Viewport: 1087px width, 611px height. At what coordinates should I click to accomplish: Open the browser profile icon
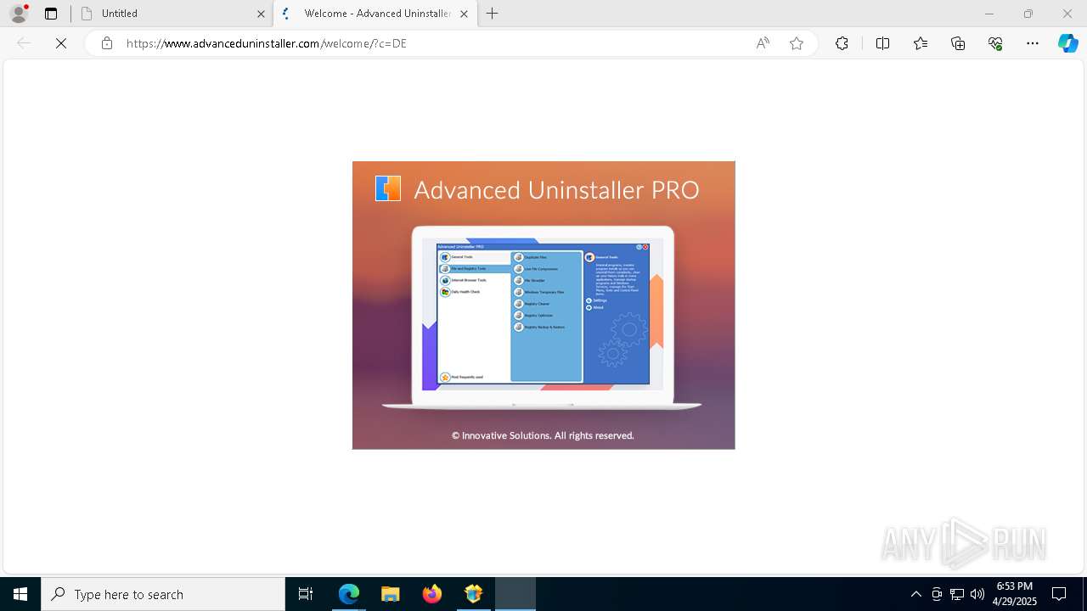tap(19, 14)
